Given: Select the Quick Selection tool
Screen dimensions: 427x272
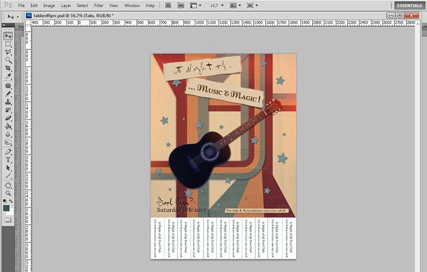Looking at the screenshot, I should click(8, 60).
